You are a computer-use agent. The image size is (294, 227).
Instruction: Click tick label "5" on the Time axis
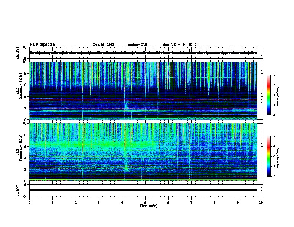[145, 203]
